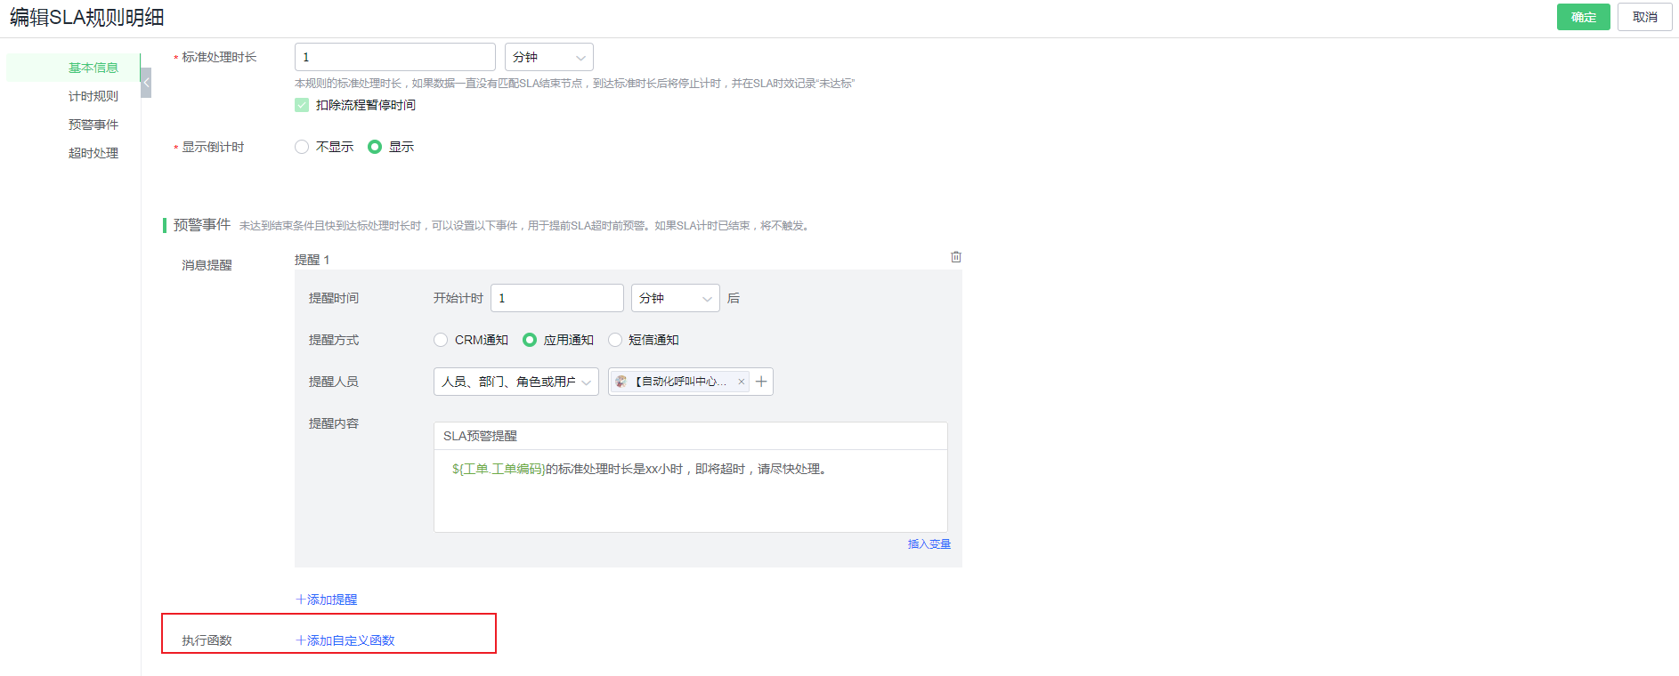Delete reminder 1 with trash icon
1679x676 pixels.
(x=956, y=257)
